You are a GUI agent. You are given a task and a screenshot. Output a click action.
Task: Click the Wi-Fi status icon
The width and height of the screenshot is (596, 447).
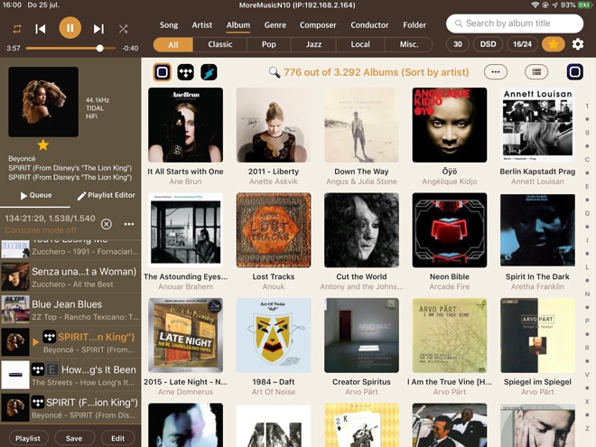[x=535, y=5]
